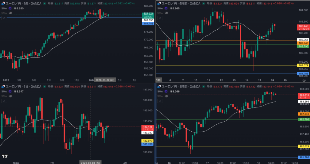This screenshot has height=164, width=310.
Task: Show the hidden SMA on weekly chart
Action: 10,13
